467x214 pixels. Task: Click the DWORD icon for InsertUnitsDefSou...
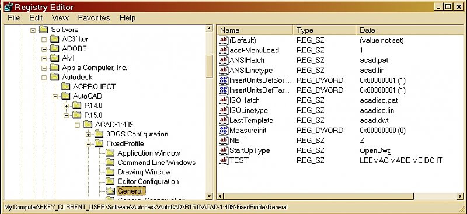[224, 80]
